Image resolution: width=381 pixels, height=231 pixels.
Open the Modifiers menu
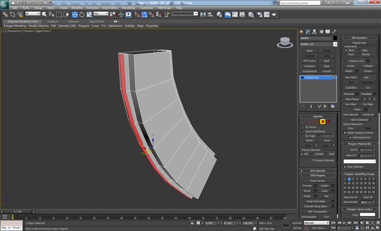(x=78, y=8)
